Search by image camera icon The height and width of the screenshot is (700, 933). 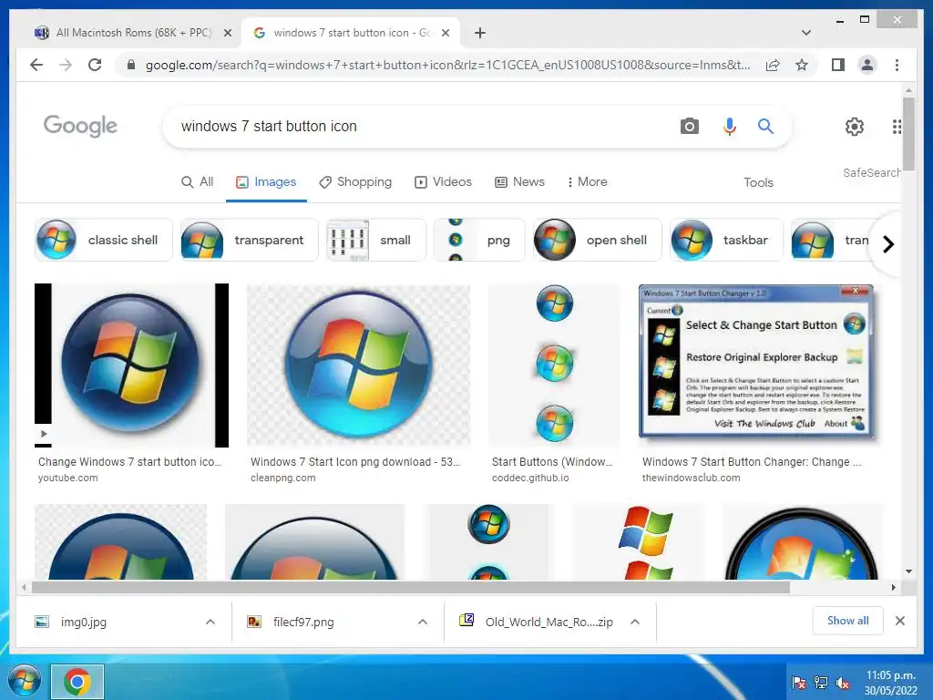689,126
